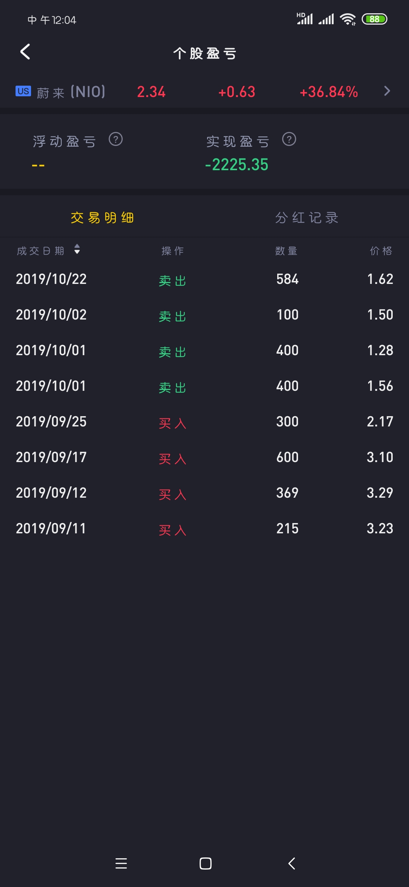409x887 pixels.
Task: Toggle sort order by 成交日期
Action: [x=77, y=250]
